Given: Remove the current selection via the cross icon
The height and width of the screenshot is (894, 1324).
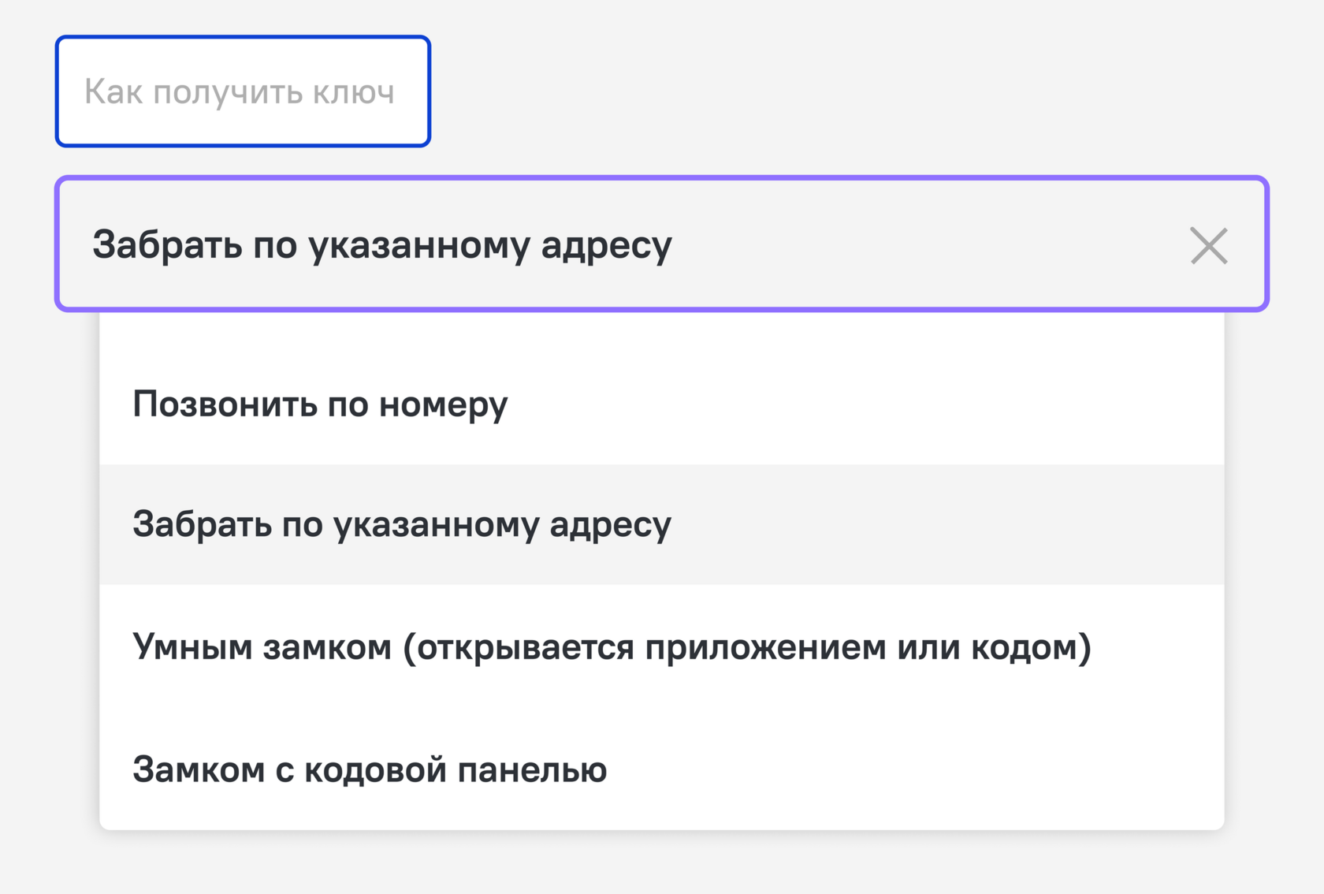Looking at the screenshot, I should pyautogui.click(x=1208, y=245).
